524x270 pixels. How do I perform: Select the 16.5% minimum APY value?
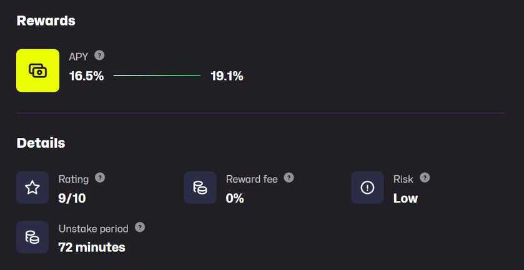click(x=86, y=76)
